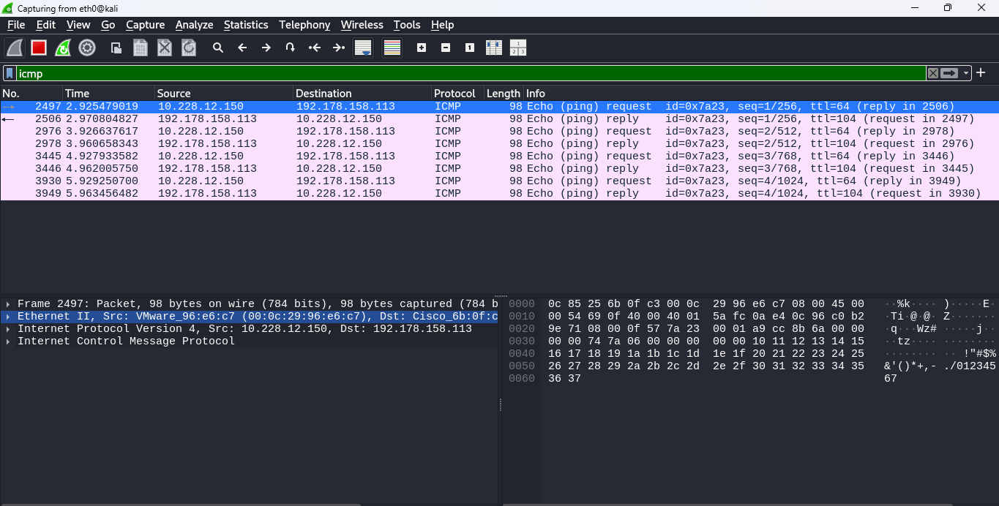Toggle auto-scroll during live capture
999x506 pixels.
(363, 48)
